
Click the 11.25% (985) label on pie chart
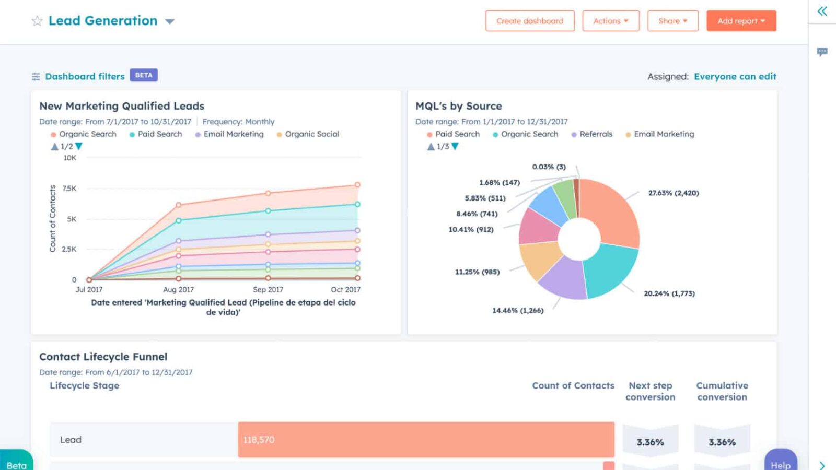[x=477, y=272]
